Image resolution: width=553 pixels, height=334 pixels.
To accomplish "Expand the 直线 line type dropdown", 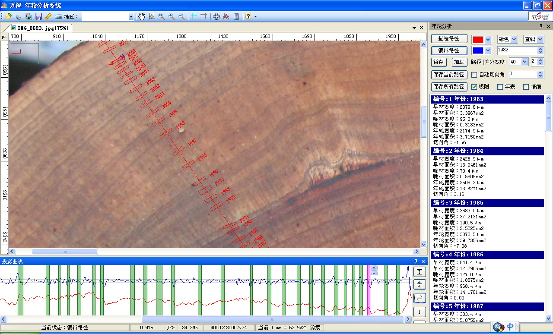I will click(x=540, y=39).
